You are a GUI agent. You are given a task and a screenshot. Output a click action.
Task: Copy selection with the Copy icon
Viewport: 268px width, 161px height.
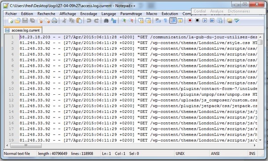(71, 21)
